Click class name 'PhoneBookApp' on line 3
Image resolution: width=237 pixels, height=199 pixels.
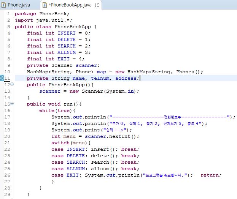[x=73, y=27]
